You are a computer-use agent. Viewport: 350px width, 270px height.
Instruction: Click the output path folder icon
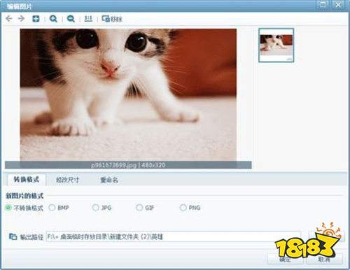13,236
